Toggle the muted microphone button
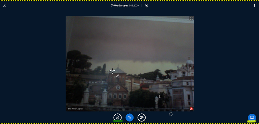The height and width of the screenshot is (124, 259). click(117, 118)
